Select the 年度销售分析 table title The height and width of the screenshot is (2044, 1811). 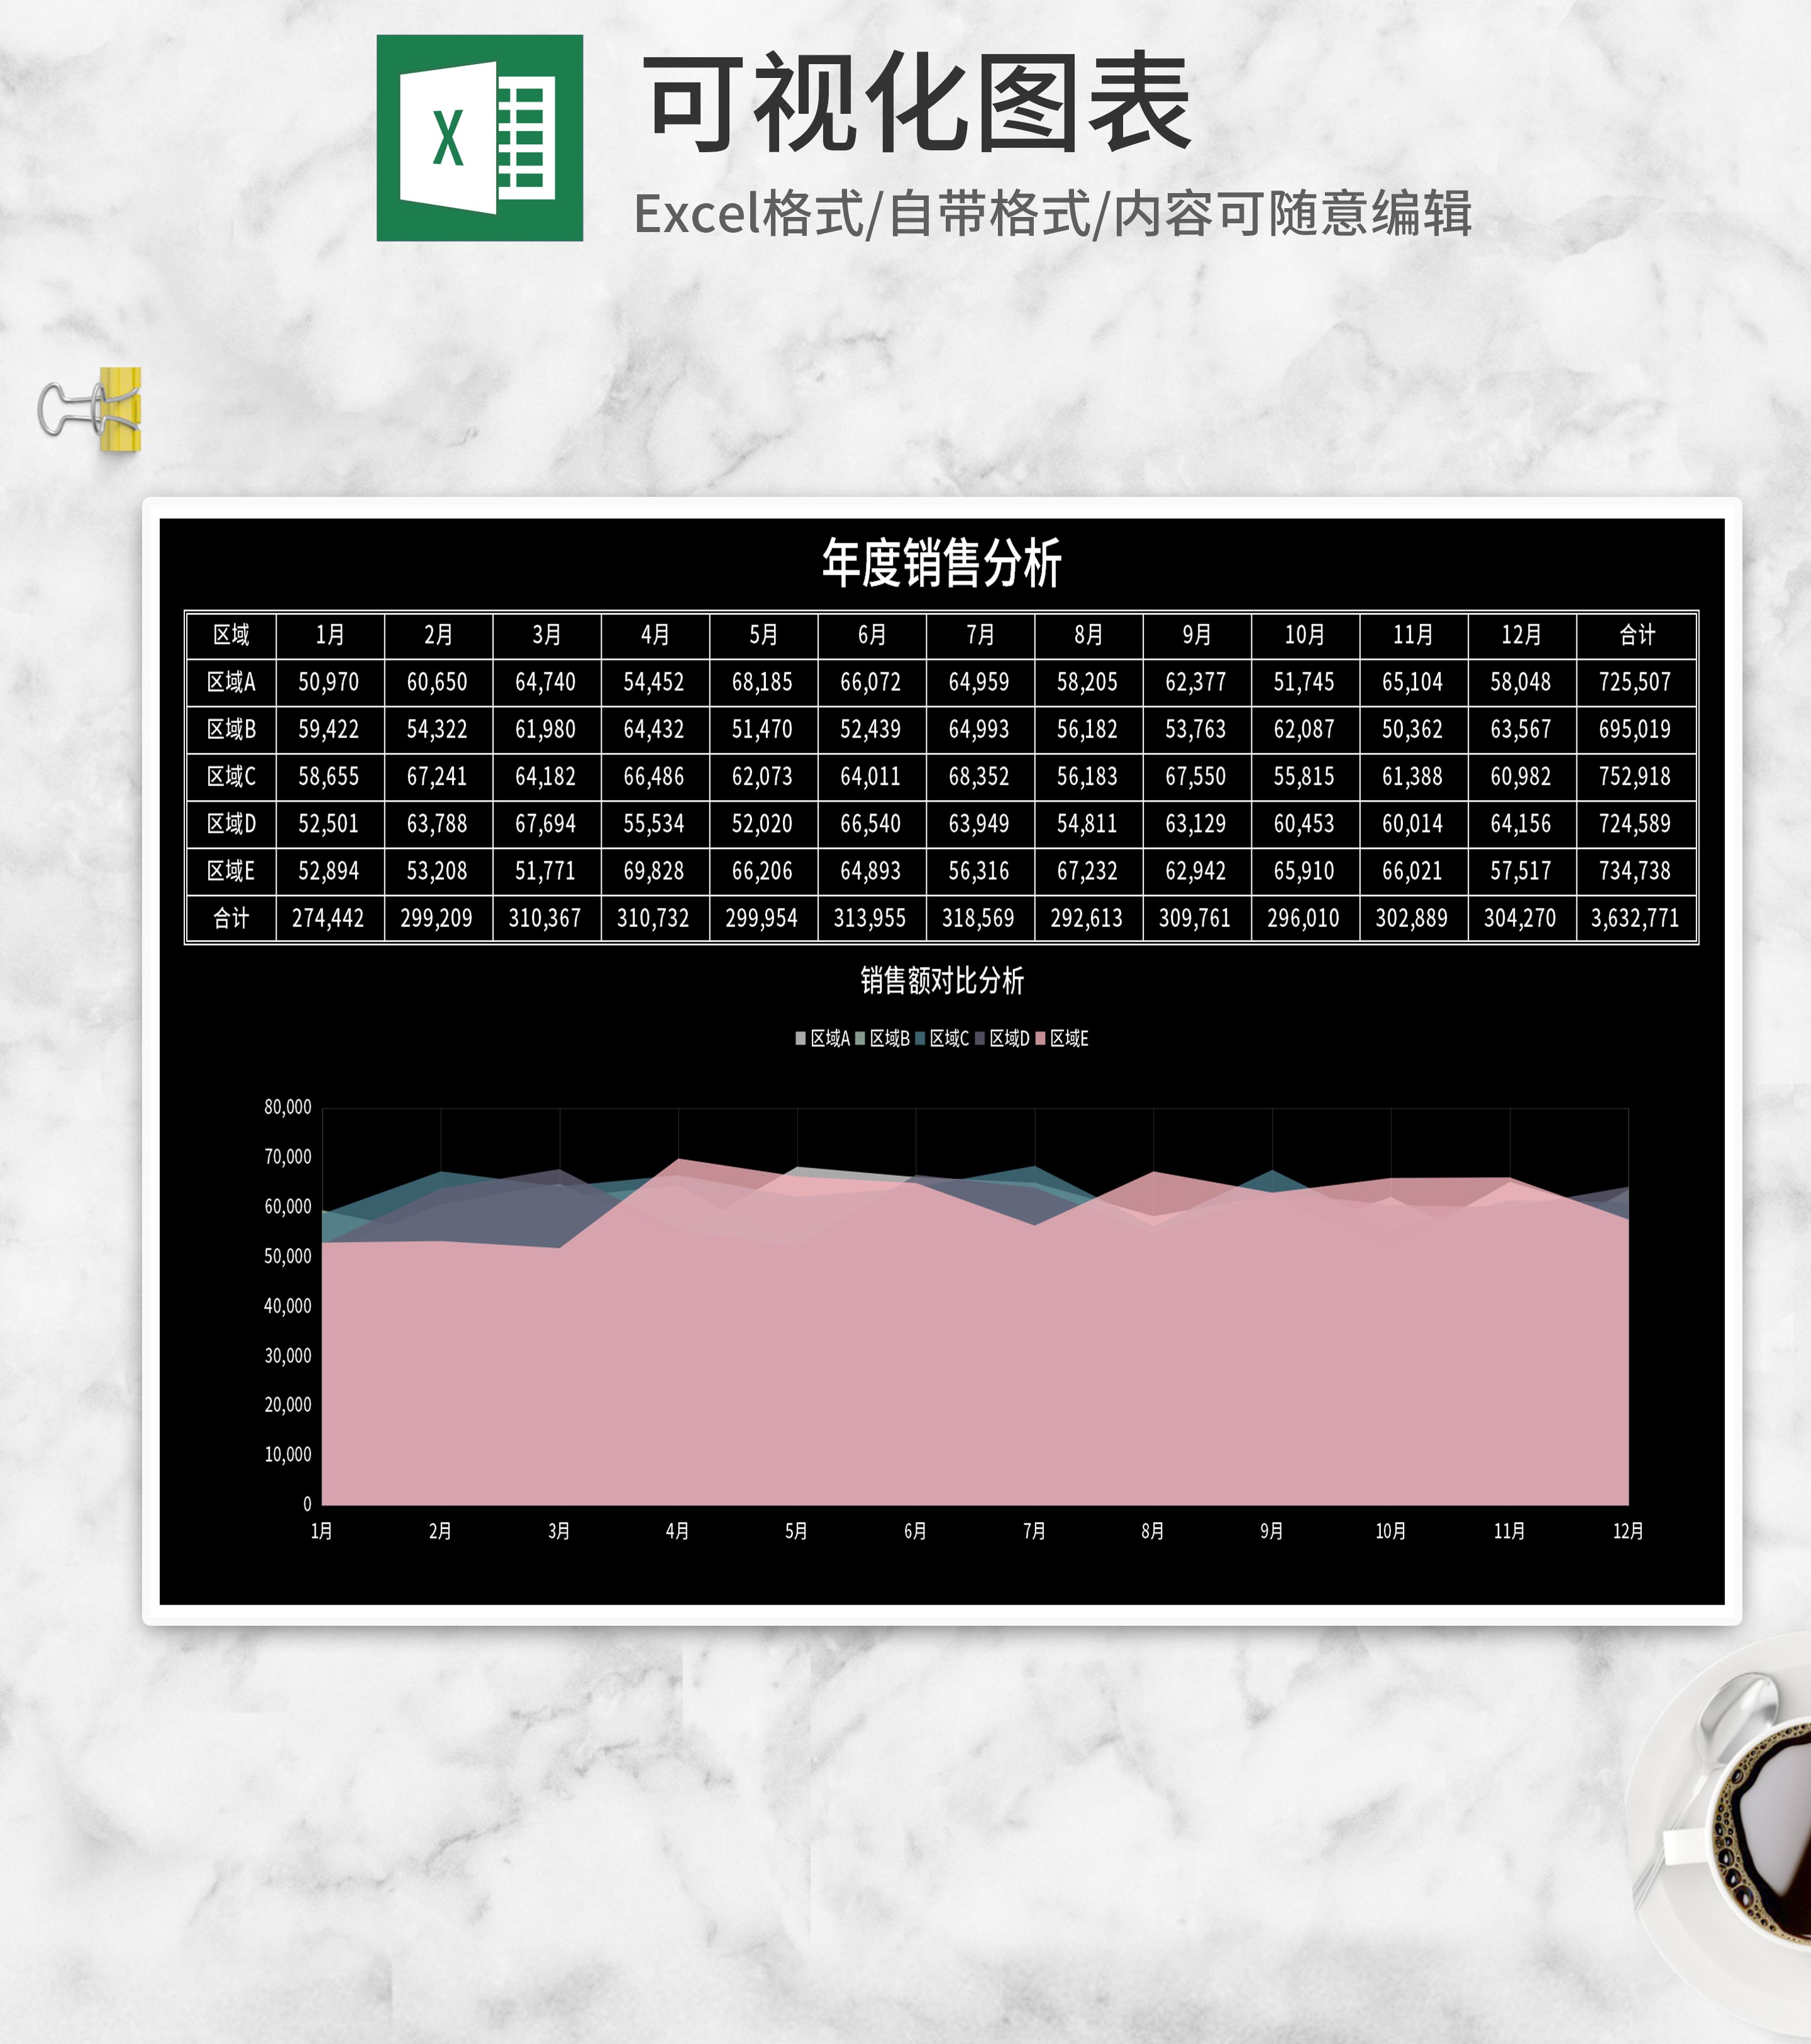(x=941, y=563)
